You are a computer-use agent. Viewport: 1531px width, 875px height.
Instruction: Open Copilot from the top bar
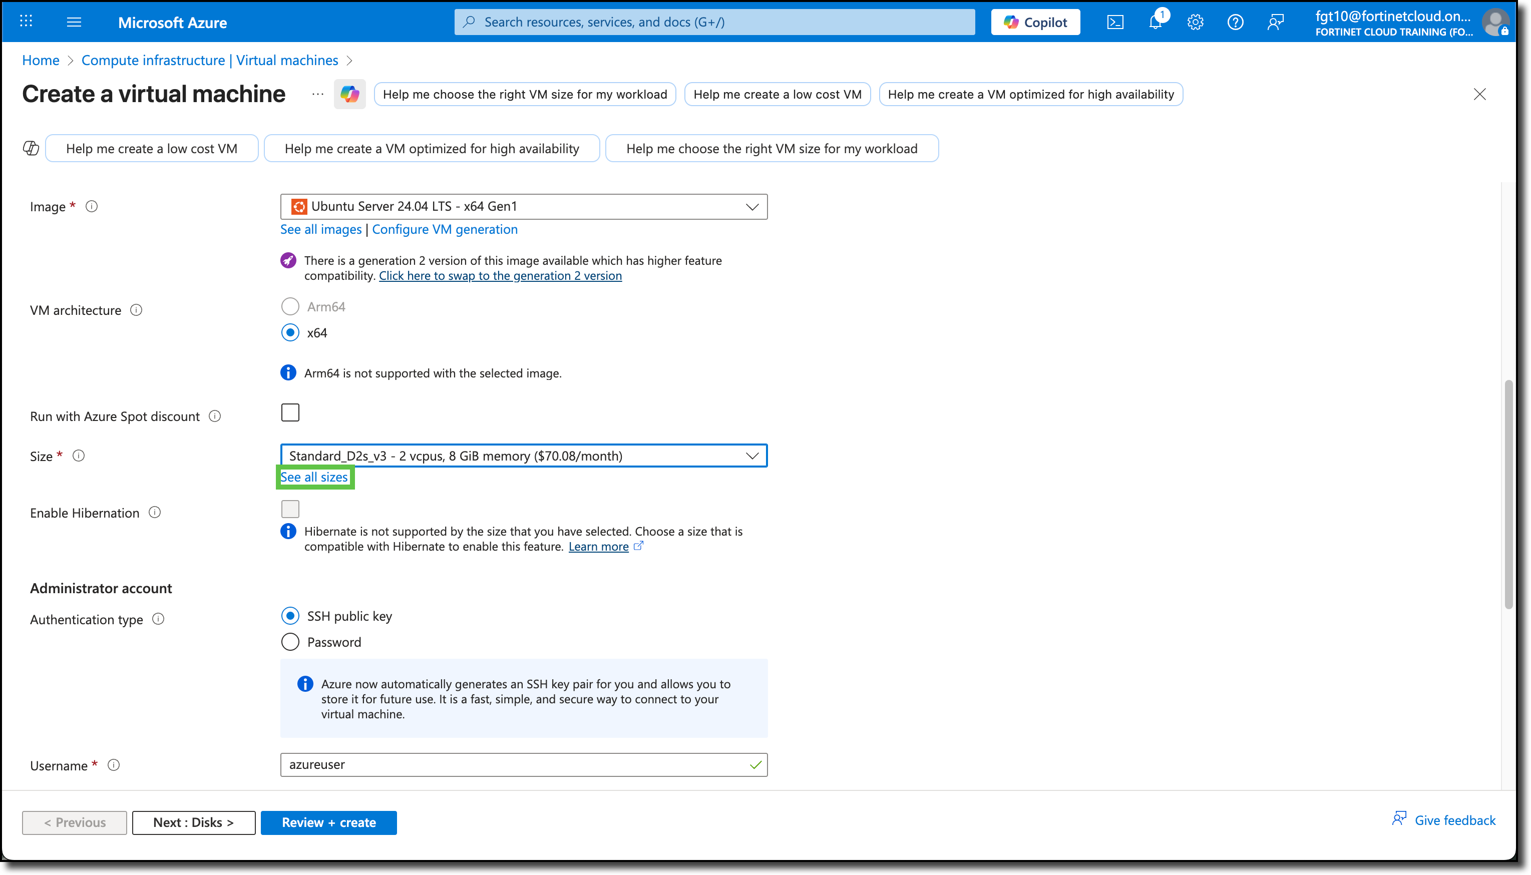(x=1035, y=22)
